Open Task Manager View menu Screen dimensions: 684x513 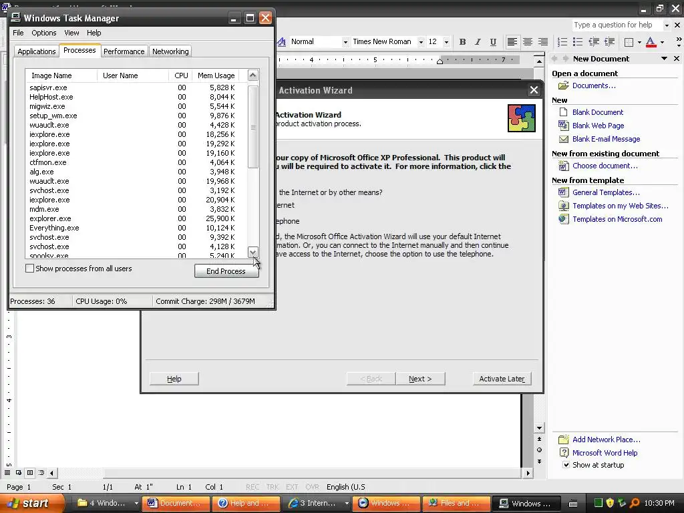click(71, 33)
